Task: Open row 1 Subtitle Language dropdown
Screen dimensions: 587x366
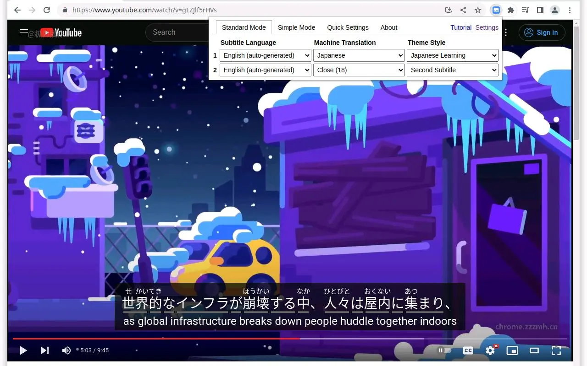Action: pyautogui.click(x=266, y=55)
